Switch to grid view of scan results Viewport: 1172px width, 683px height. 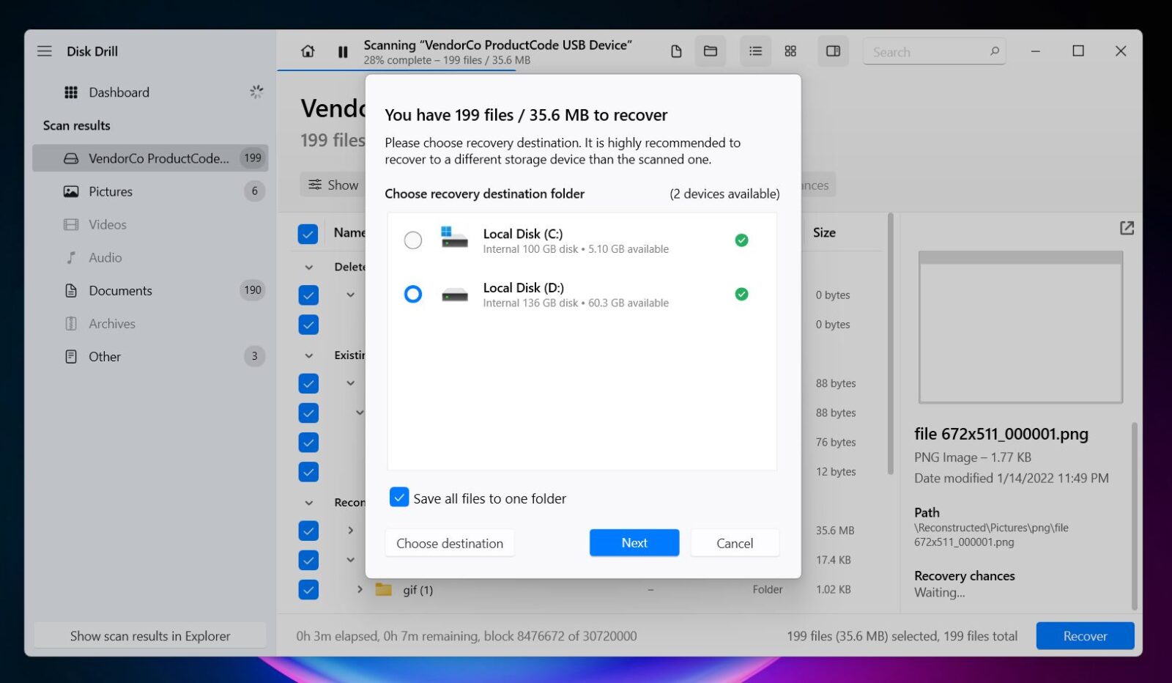(x=790, y=51)
